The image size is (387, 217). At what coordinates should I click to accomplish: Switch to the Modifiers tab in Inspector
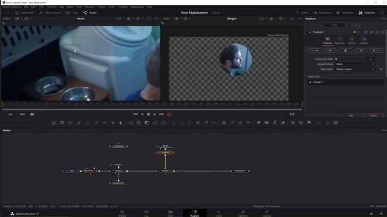356,25
